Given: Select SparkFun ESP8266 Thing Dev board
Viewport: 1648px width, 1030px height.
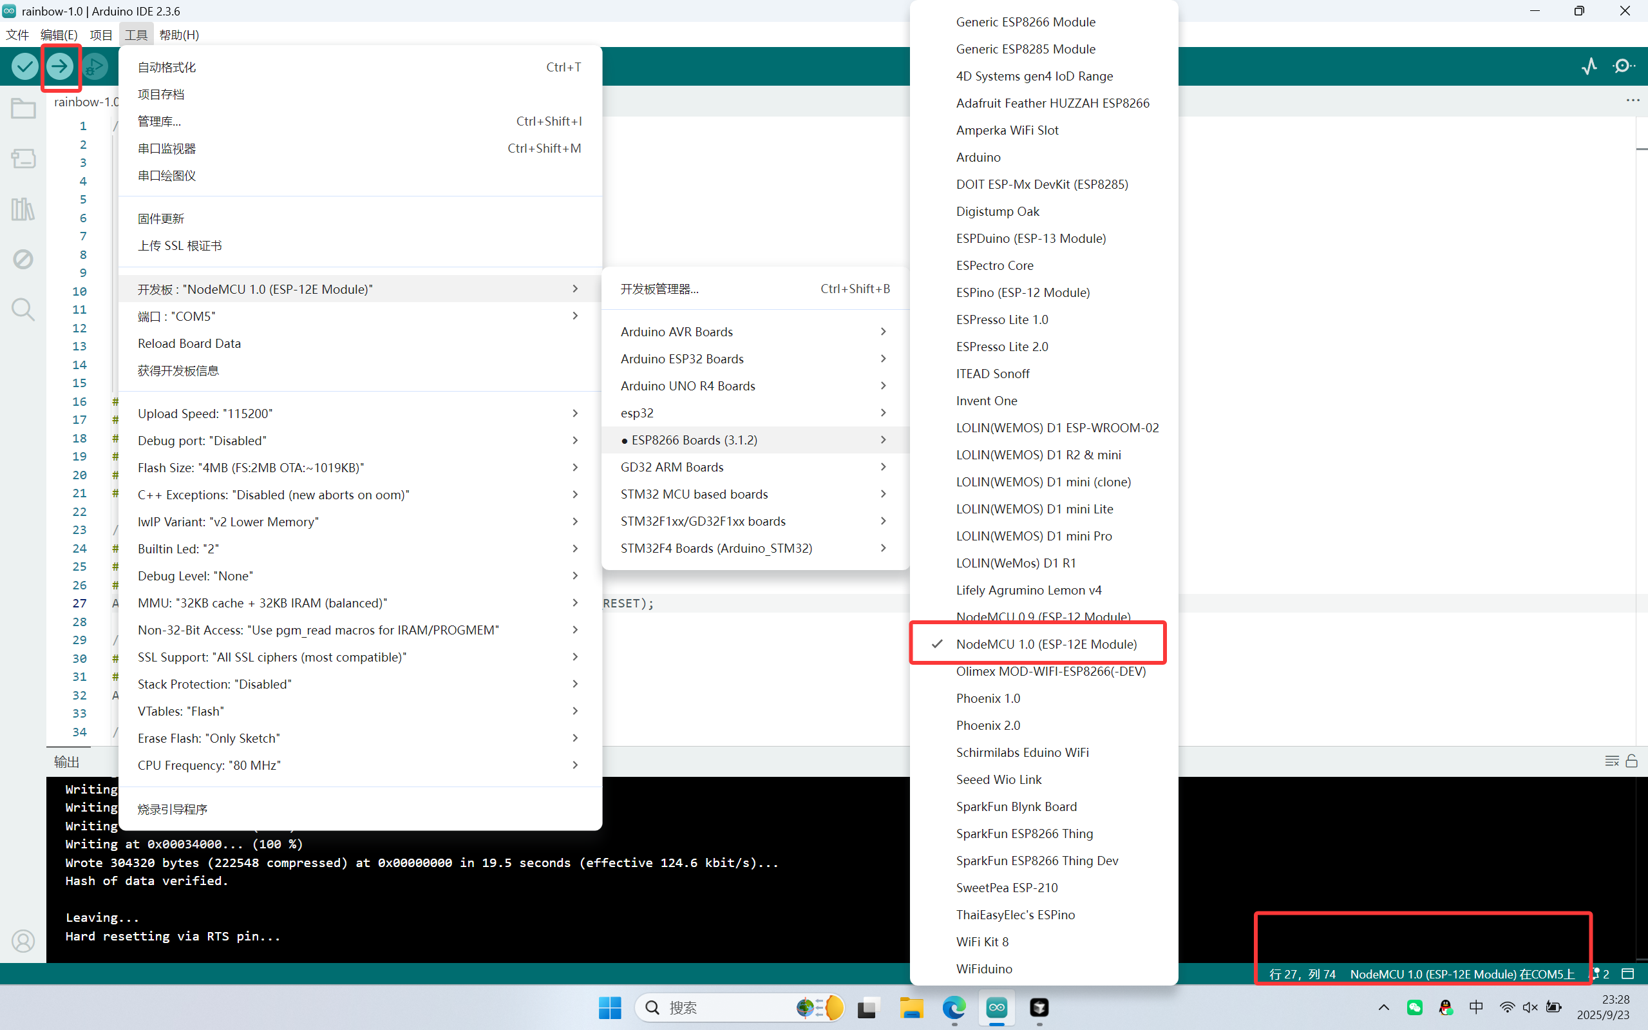Looking at the screenshot, I should coord(1044,861).
